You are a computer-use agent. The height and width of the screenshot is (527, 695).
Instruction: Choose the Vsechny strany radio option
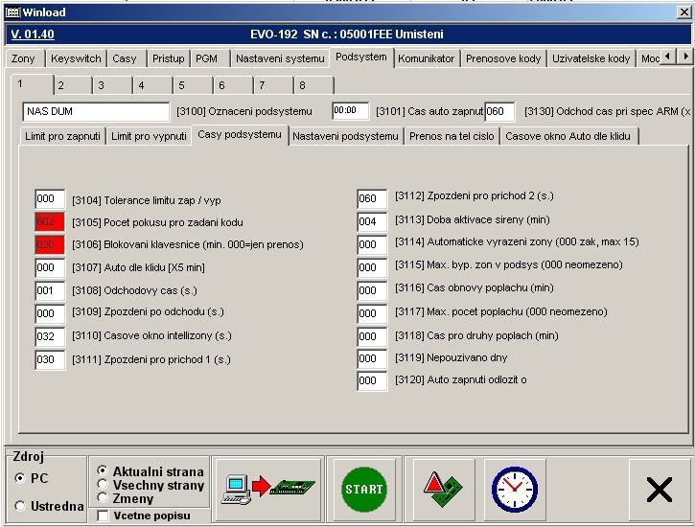coord(104,485)
